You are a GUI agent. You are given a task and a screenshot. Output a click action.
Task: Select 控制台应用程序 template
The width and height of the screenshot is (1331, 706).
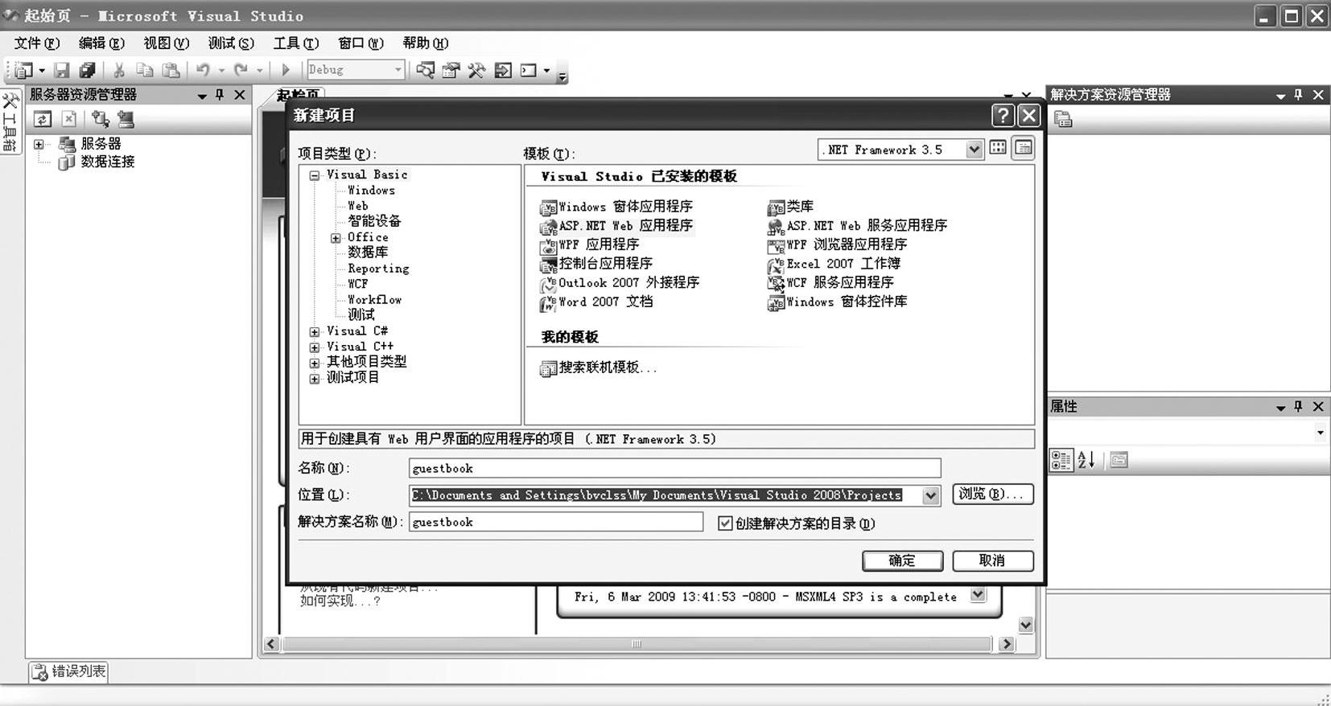point(596,264)
